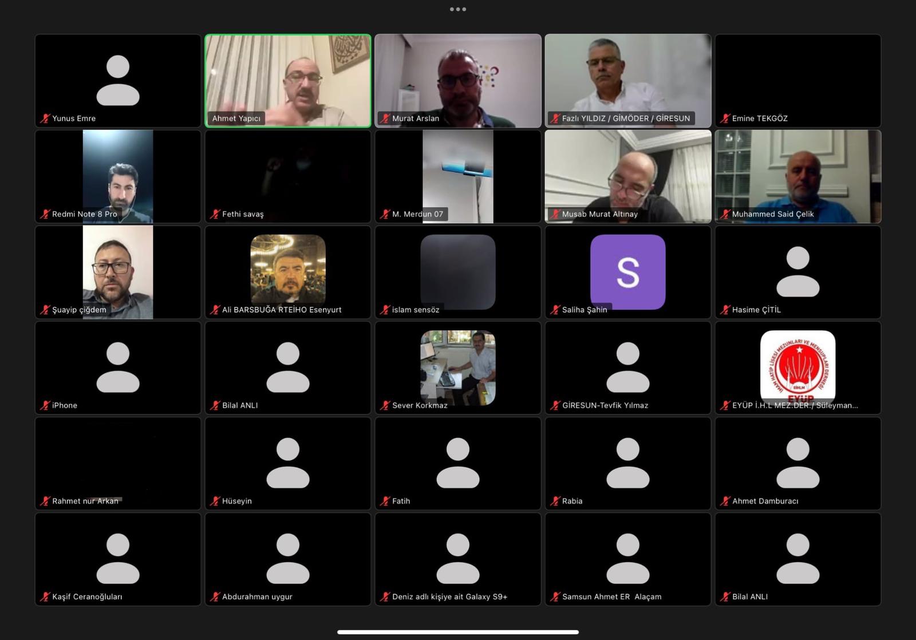Click muted mic icon beside Rahmet nur Arkan

[x=45, y=501]
